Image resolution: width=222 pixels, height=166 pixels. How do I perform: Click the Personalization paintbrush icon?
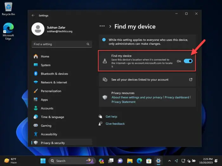pos(36,91)
